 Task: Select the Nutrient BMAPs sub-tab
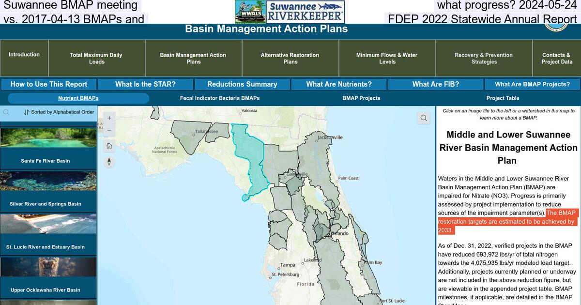click(78, 98)
